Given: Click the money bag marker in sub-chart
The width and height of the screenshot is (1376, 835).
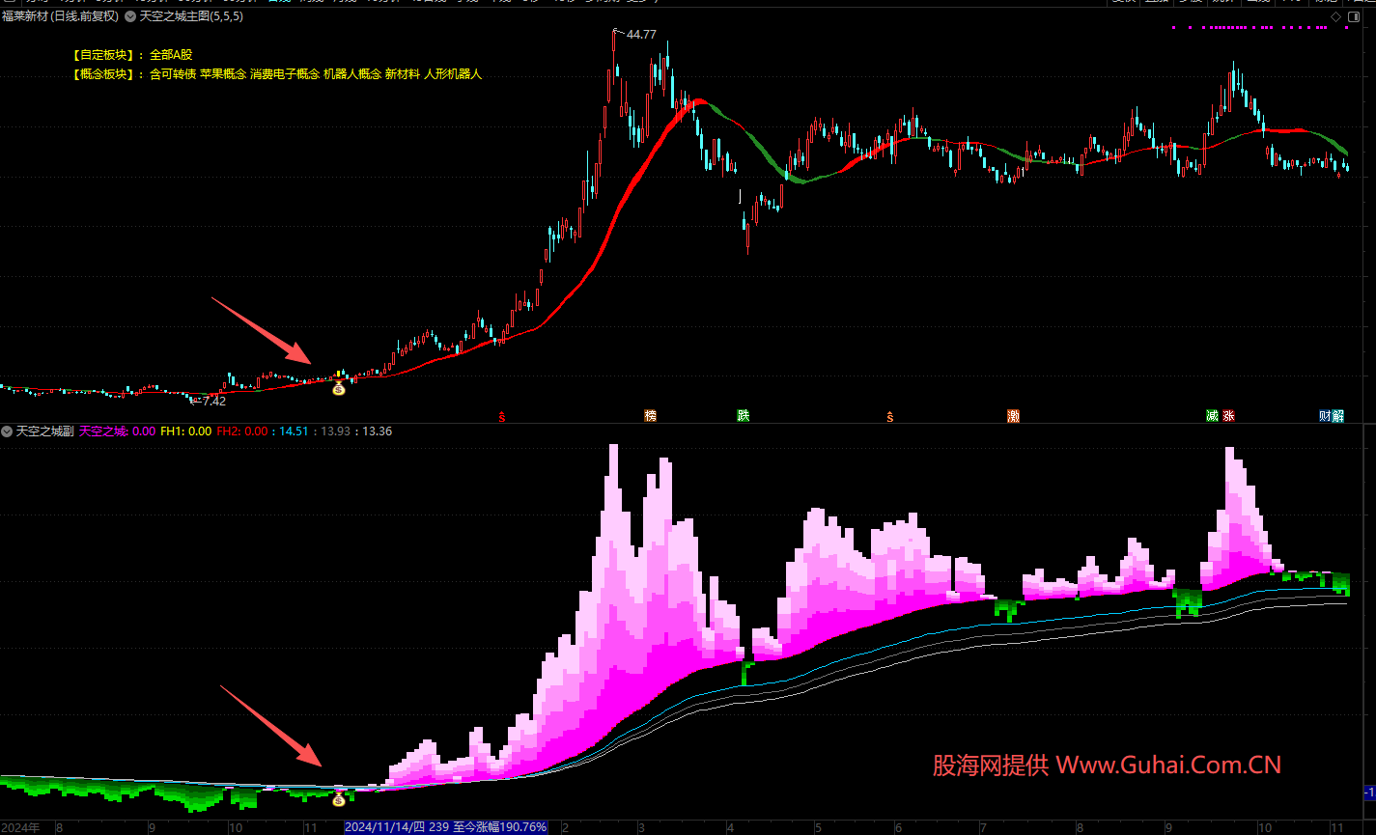Looking at the screenshot, I should click(x=339, y=799).
